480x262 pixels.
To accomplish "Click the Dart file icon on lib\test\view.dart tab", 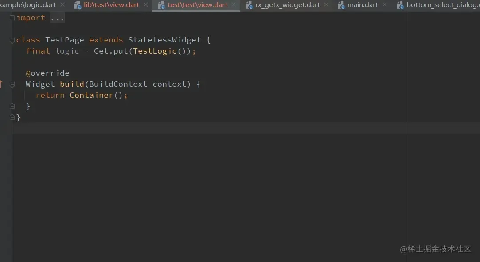I will (78, 5).
